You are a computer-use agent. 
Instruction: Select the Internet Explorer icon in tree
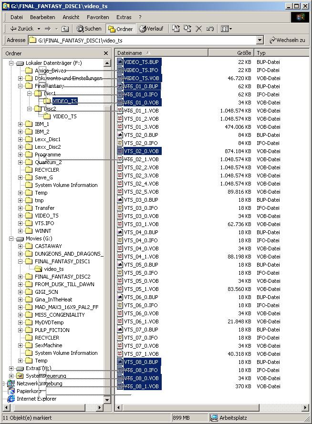click(11, 399)
